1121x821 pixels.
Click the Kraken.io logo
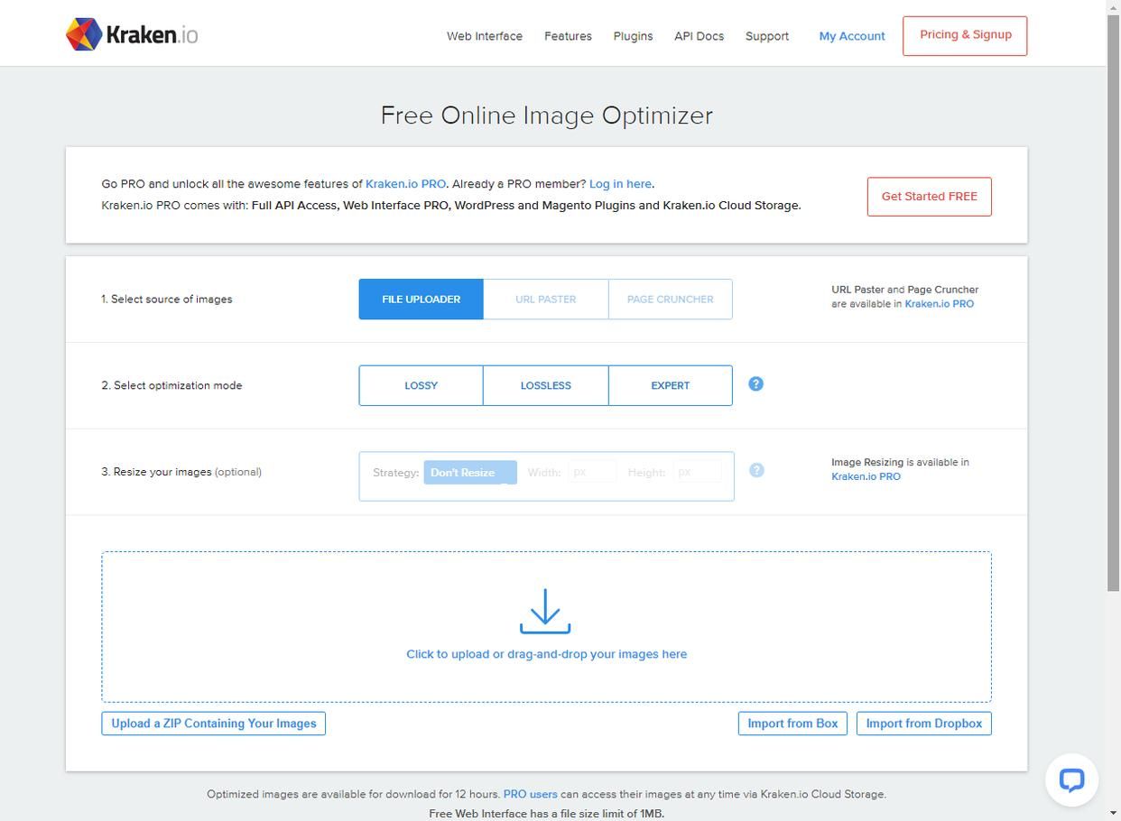pos(132,34)
